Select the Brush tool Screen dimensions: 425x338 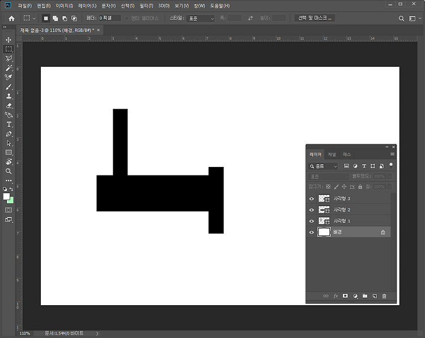click(8, 87)
